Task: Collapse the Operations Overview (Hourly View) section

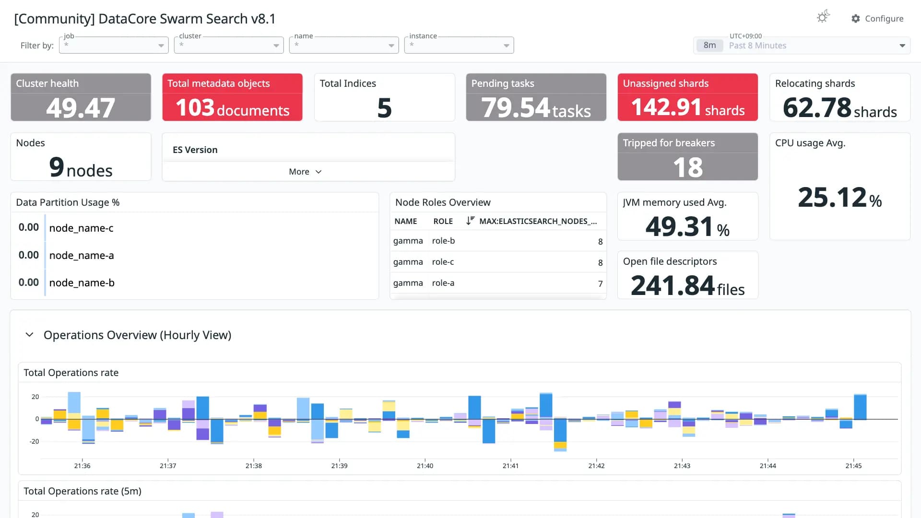Action: tap(29, 334)
